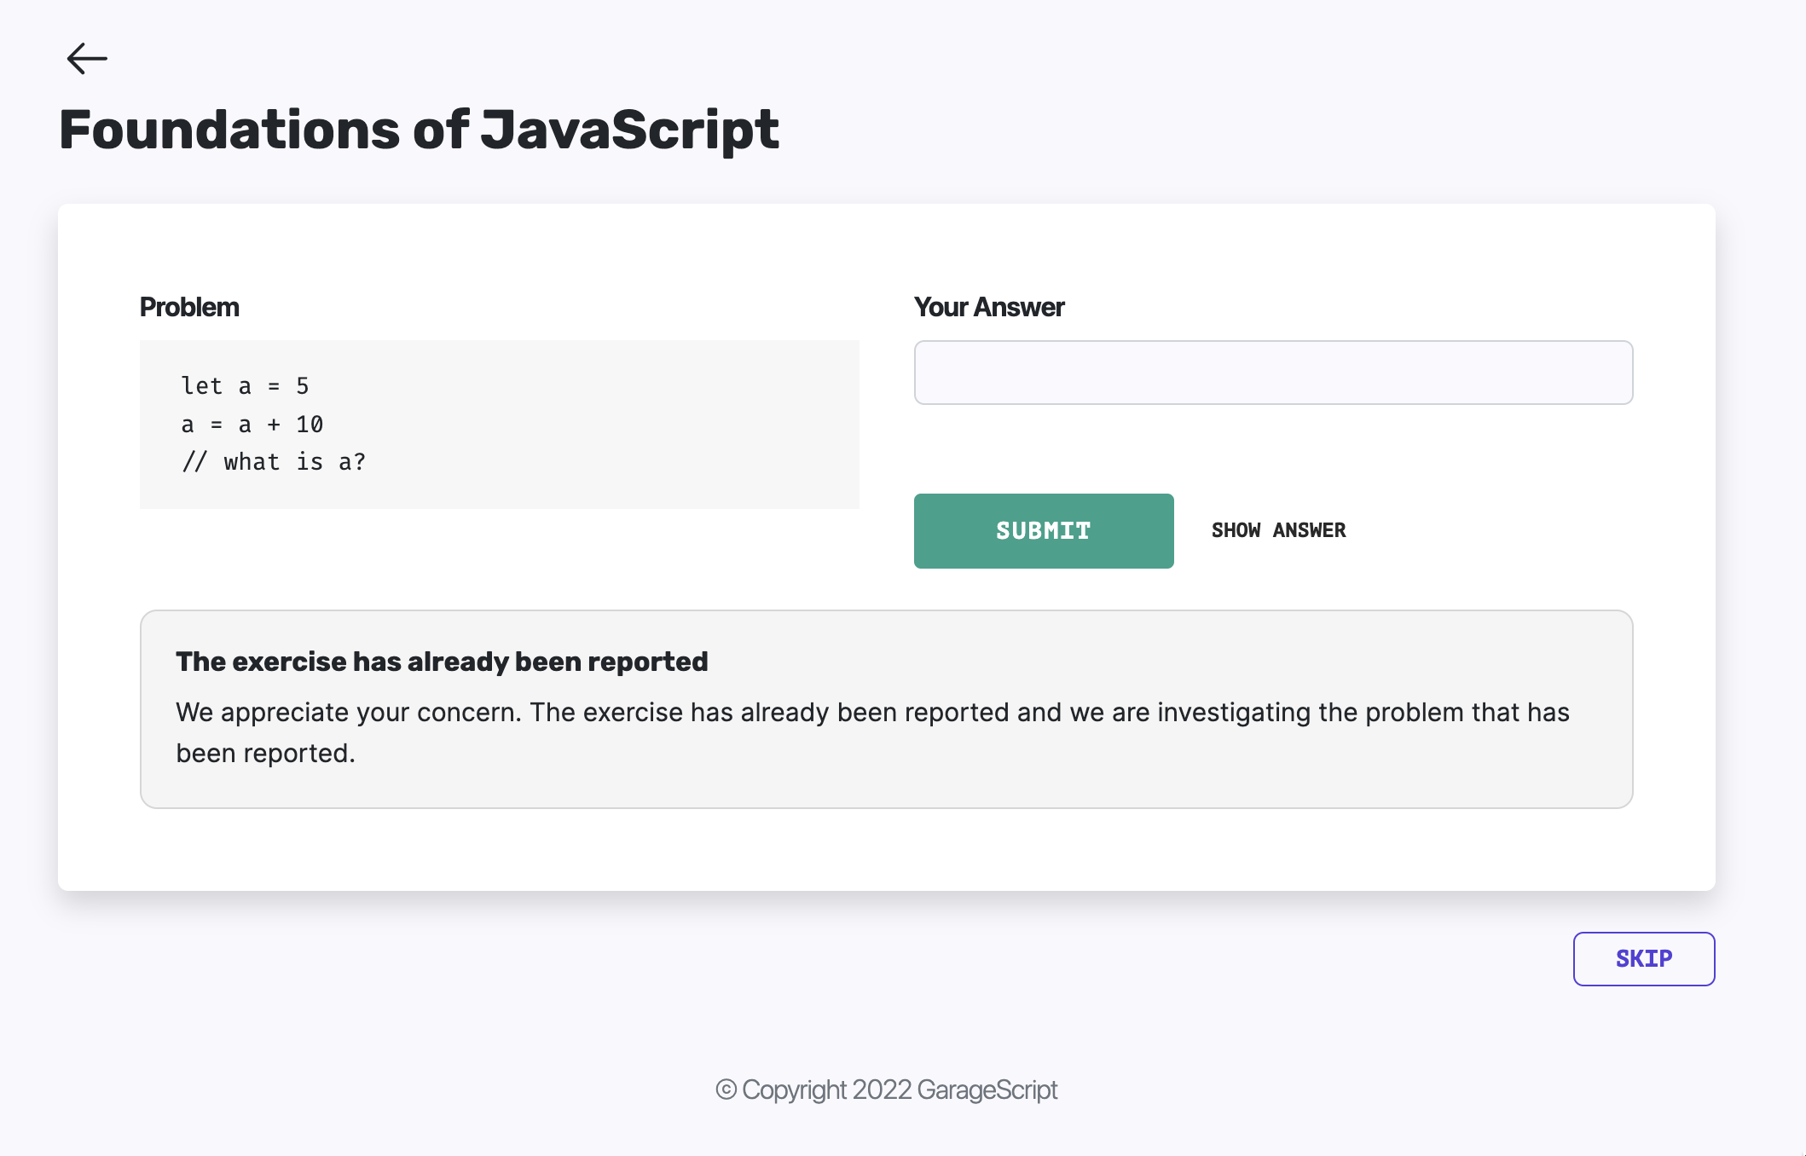
Task: Click the GarageScript name in footer
Action: 987,1090
